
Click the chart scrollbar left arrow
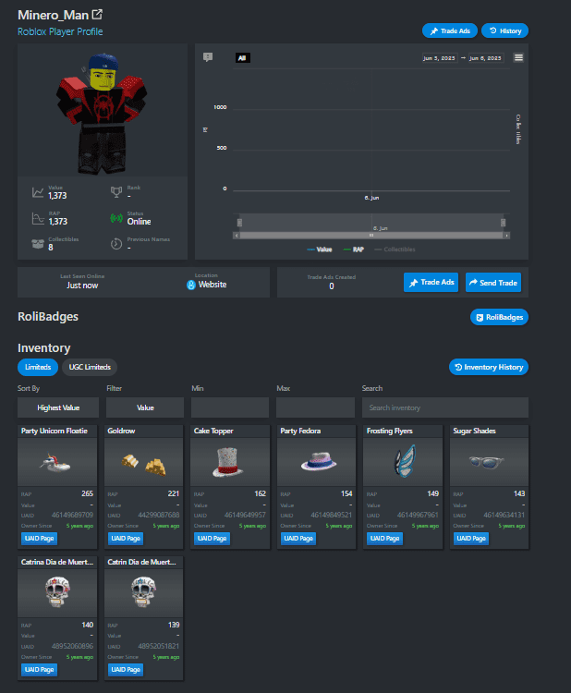(237, 236)
